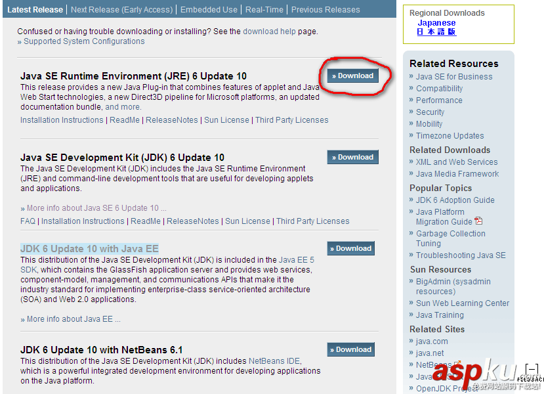Select the Real-Time tab
The height and width of the screenshot is (394, 544).
264,10
